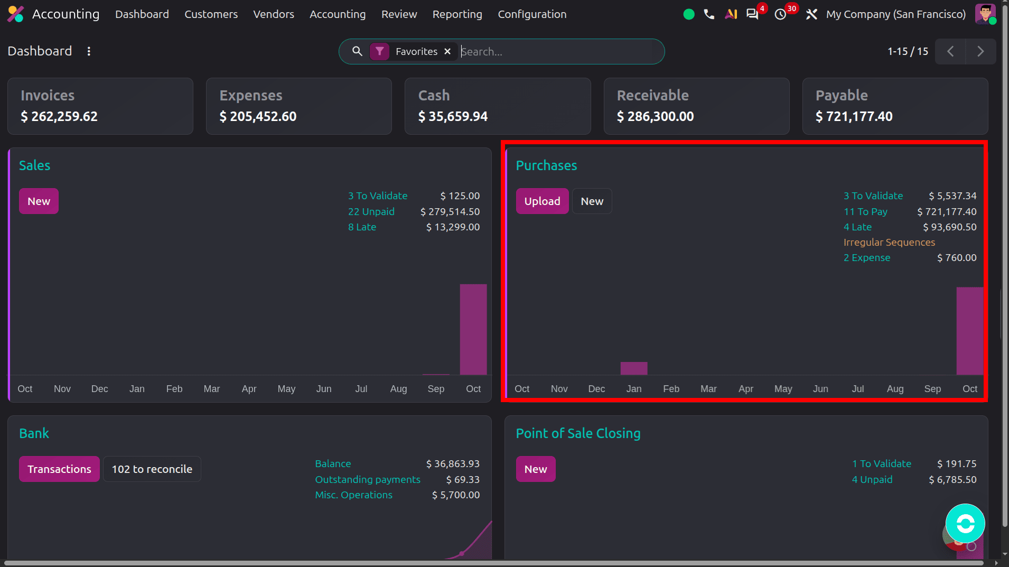Click the Oct bar in Sales chart

pos(473,330)
